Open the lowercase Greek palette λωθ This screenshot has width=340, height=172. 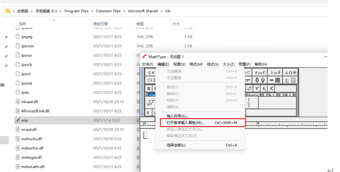point(275,72)
